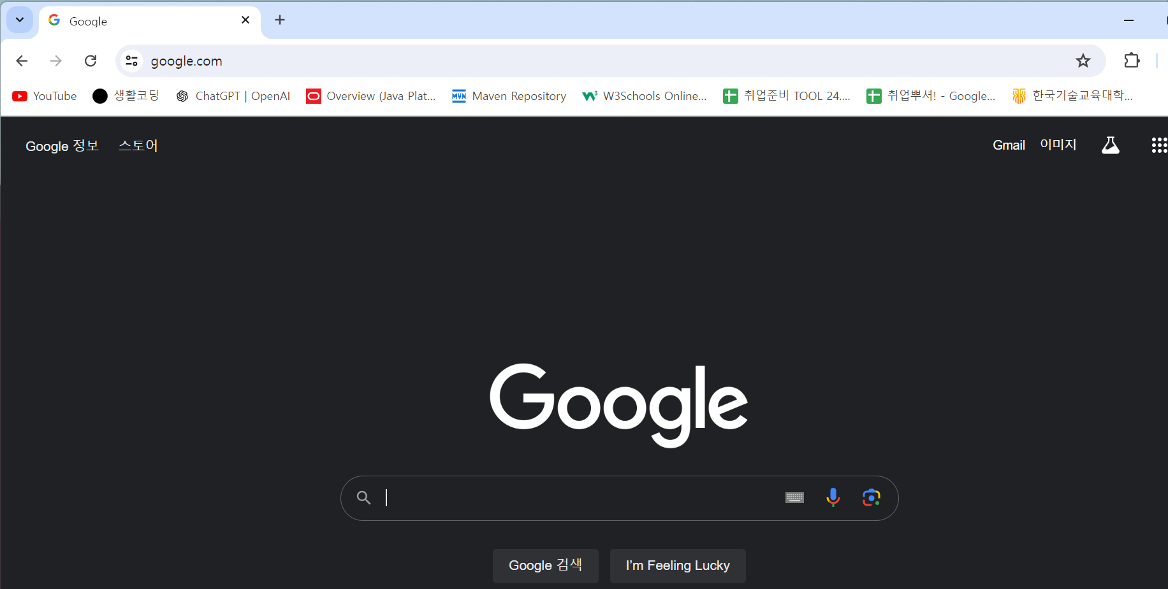Open site information icon in address bar
1168x589 pixels.
(x=131, y=61)
